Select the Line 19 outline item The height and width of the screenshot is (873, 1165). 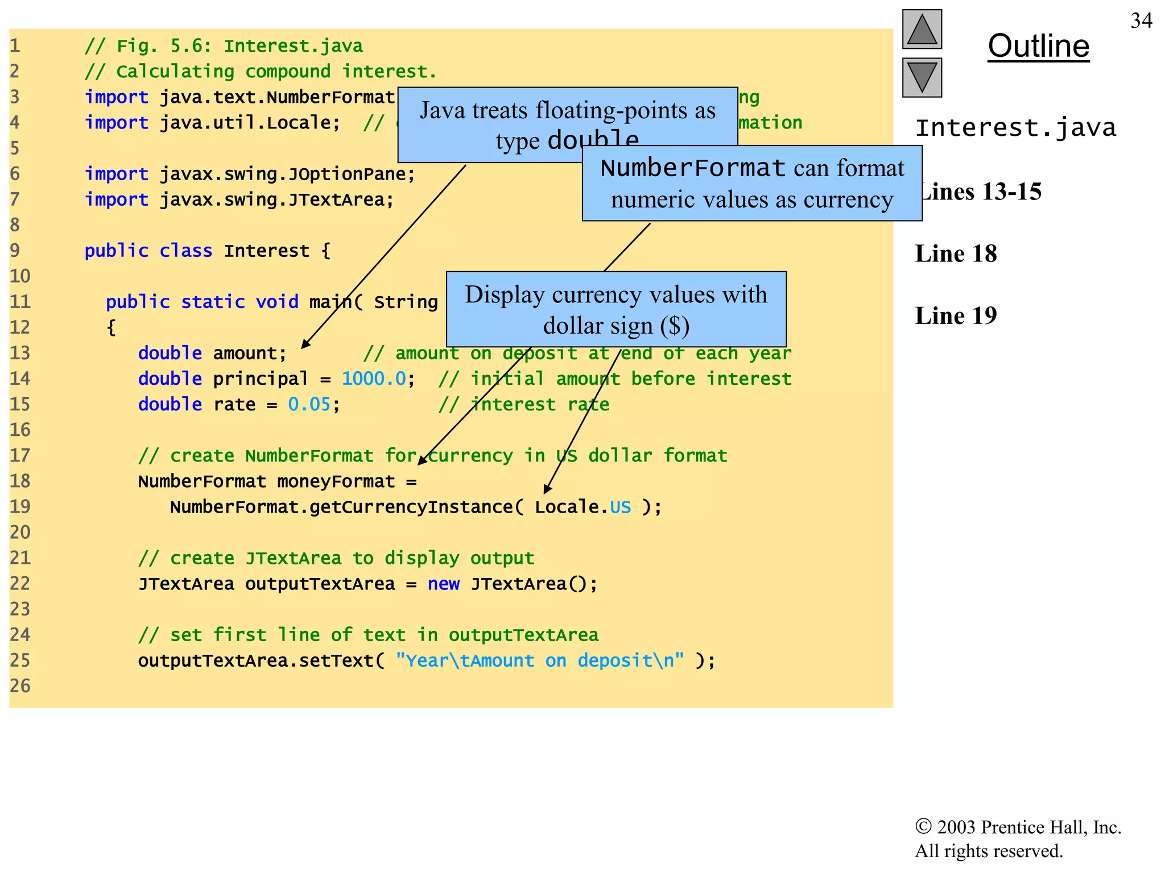(956, 315)
